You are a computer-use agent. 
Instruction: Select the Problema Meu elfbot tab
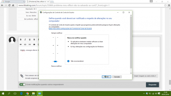point(38,2)
